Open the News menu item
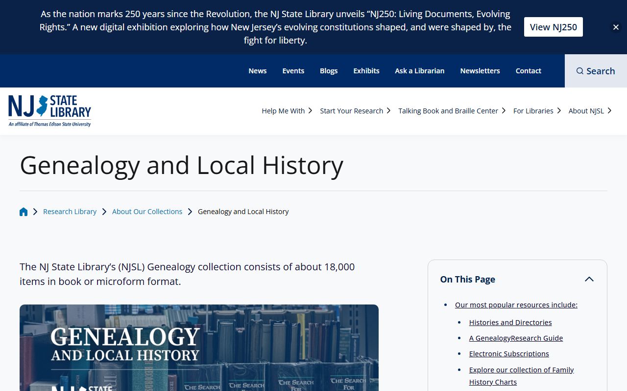The width and height of the screenshot is (627, 391). tap(258, 71)
